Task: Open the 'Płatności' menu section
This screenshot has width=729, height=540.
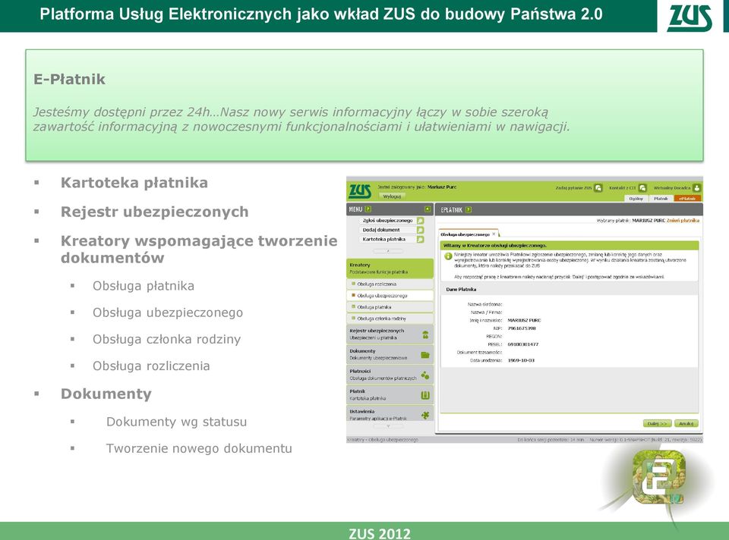Action: tap(390, 375)
